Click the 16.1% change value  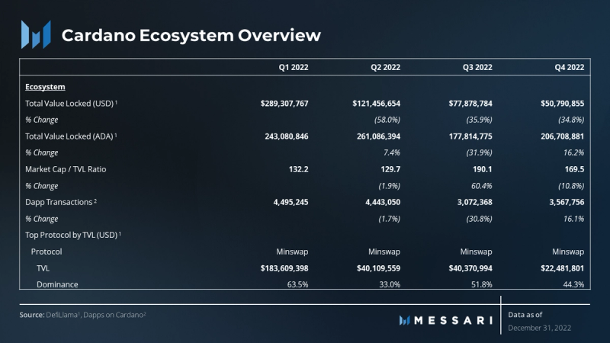coord(574,219)
